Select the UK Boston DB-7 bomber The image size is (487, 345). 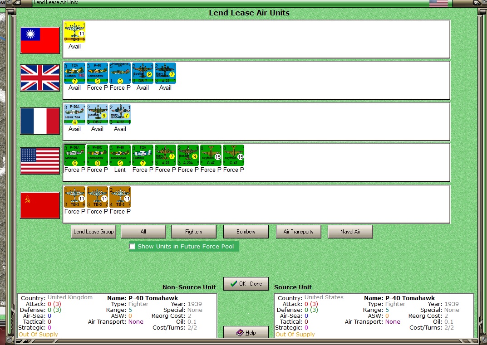(143, 73)
